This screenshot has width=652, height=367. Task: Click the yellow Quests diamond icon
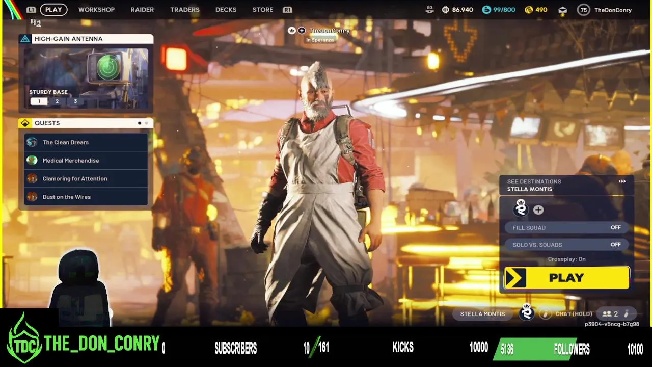click(25, 123)
